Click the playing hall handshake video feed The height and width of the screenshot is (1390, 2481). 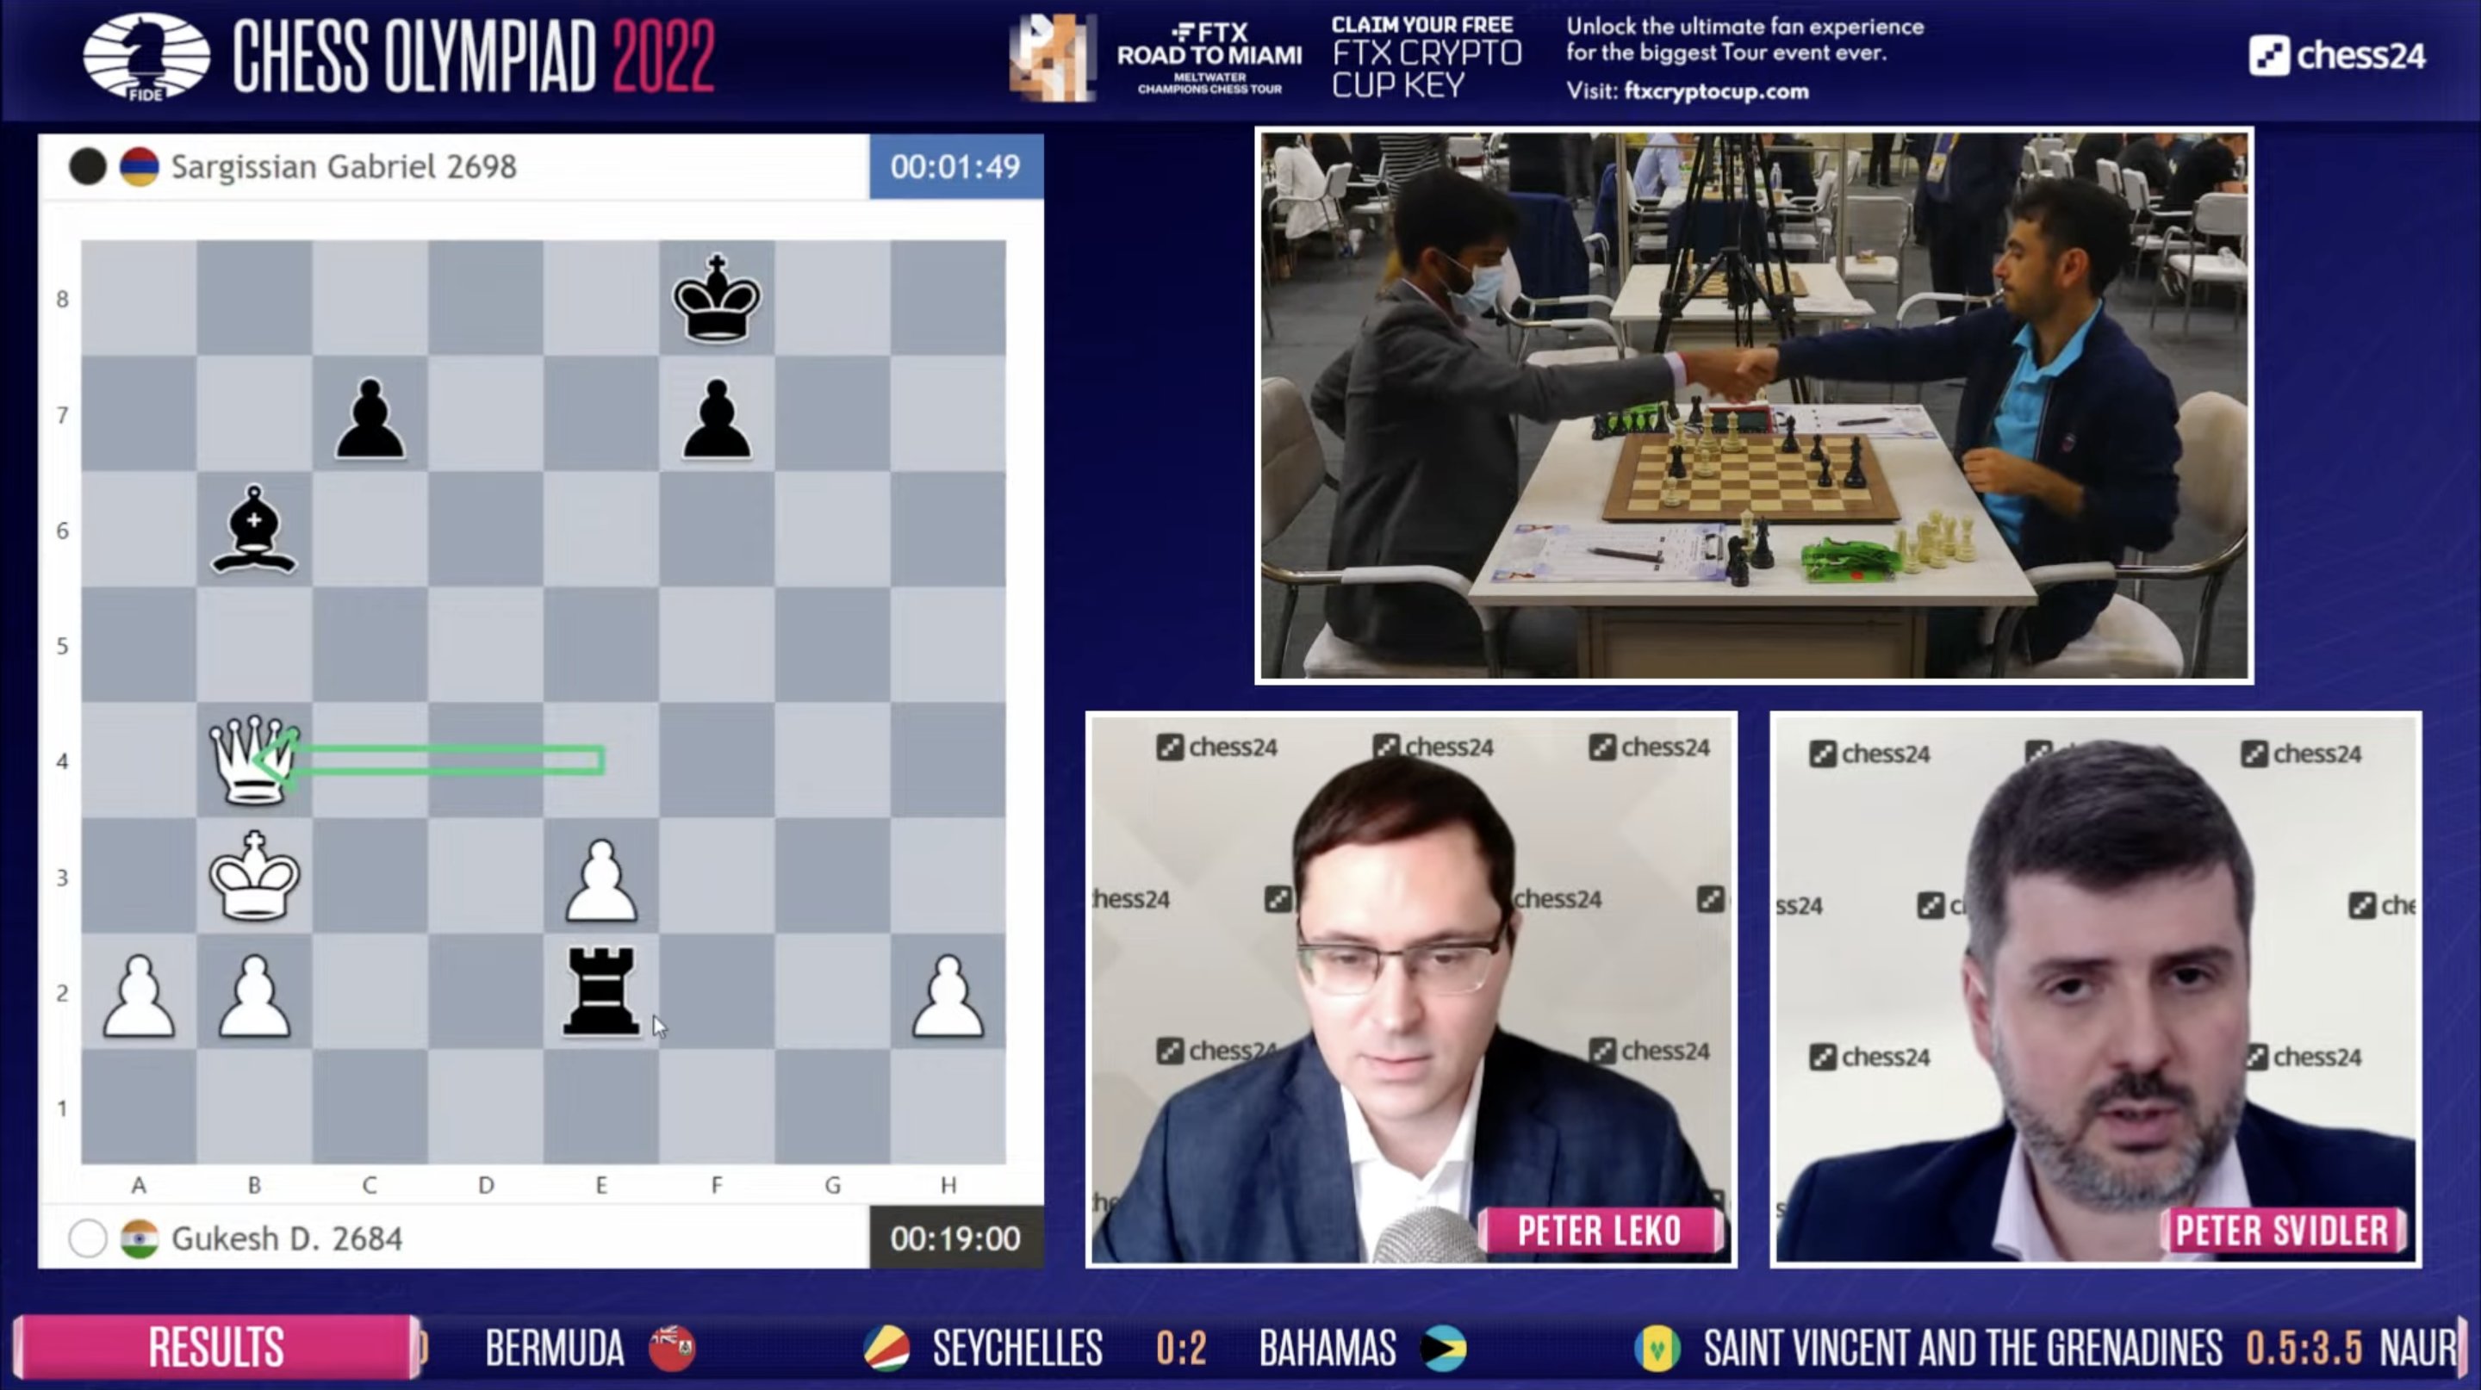coord(1754,406)
